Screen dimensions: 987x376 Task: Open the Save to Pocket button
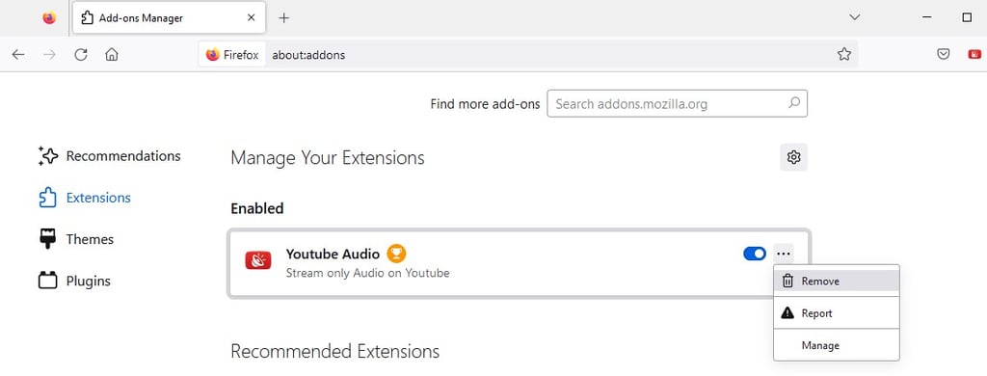[943, 55]
